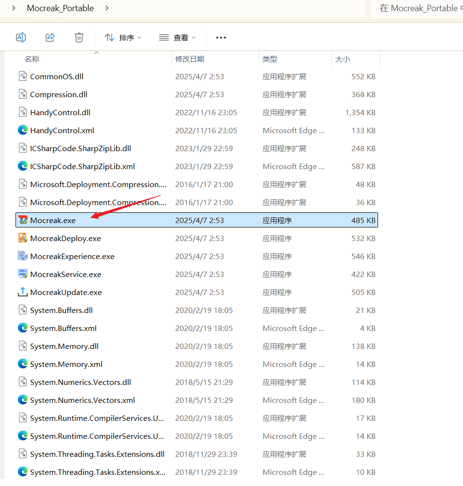Image resolution: width=463 pixels, height=486 pixels.
Task: Click the dll icon of System.Memory.dll
Action: click(x=23, y=346)
